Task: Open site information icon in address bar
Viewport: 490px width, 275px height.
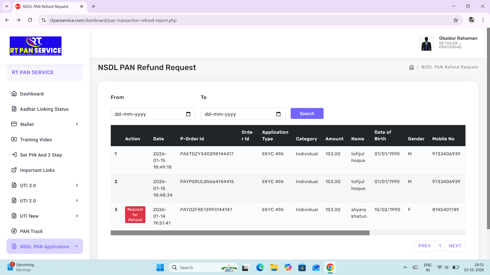Action: [44, 20]
